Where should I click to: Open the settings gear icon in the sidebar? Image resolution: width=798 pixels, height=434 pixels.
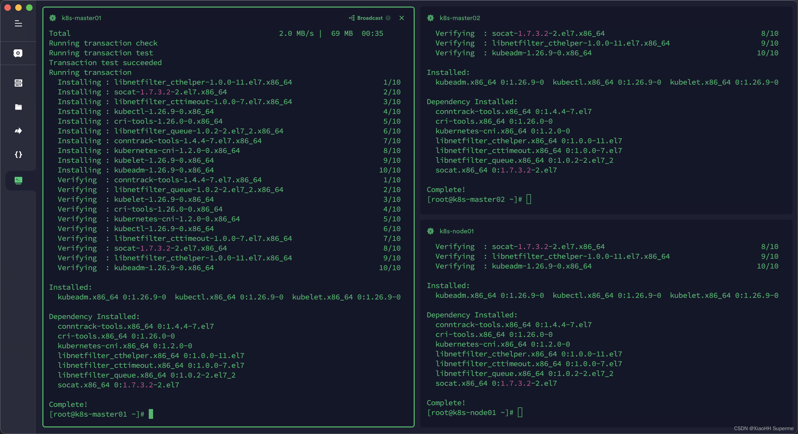click(18, 53)
